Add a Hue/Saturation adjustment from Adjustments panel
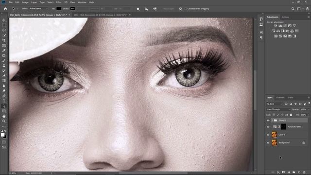311x175 pixels. 273,31
